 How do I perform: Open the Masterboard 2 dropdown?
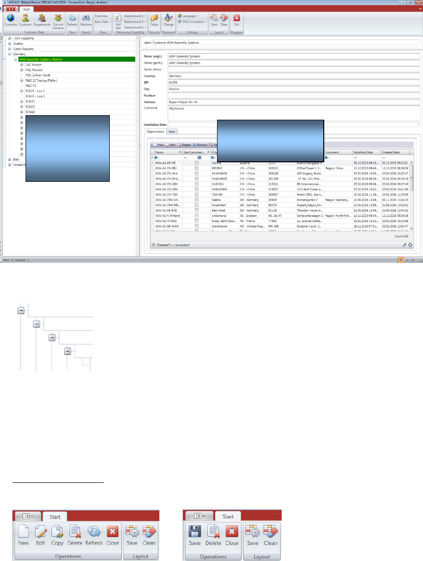(135, 16)
